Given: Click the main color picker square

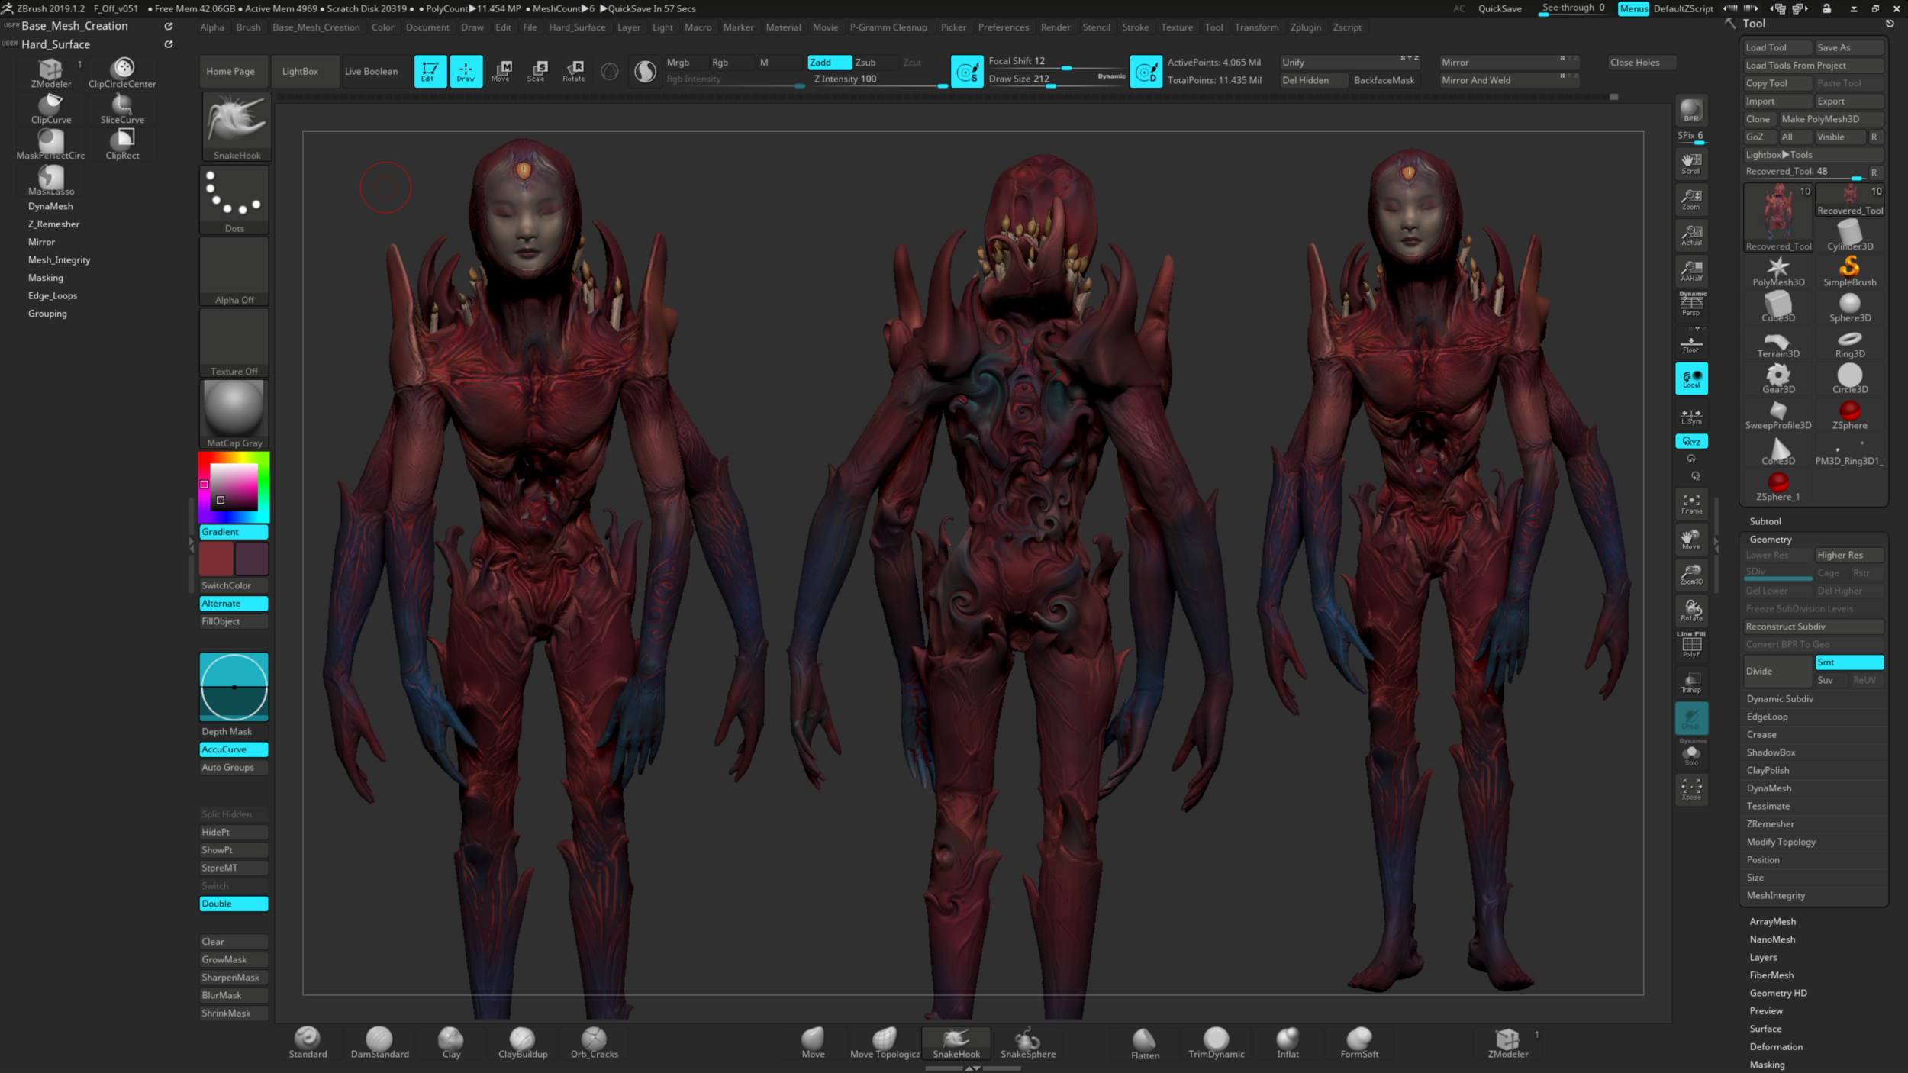Looking at the screenshot, I should click(x=234, y=487).
